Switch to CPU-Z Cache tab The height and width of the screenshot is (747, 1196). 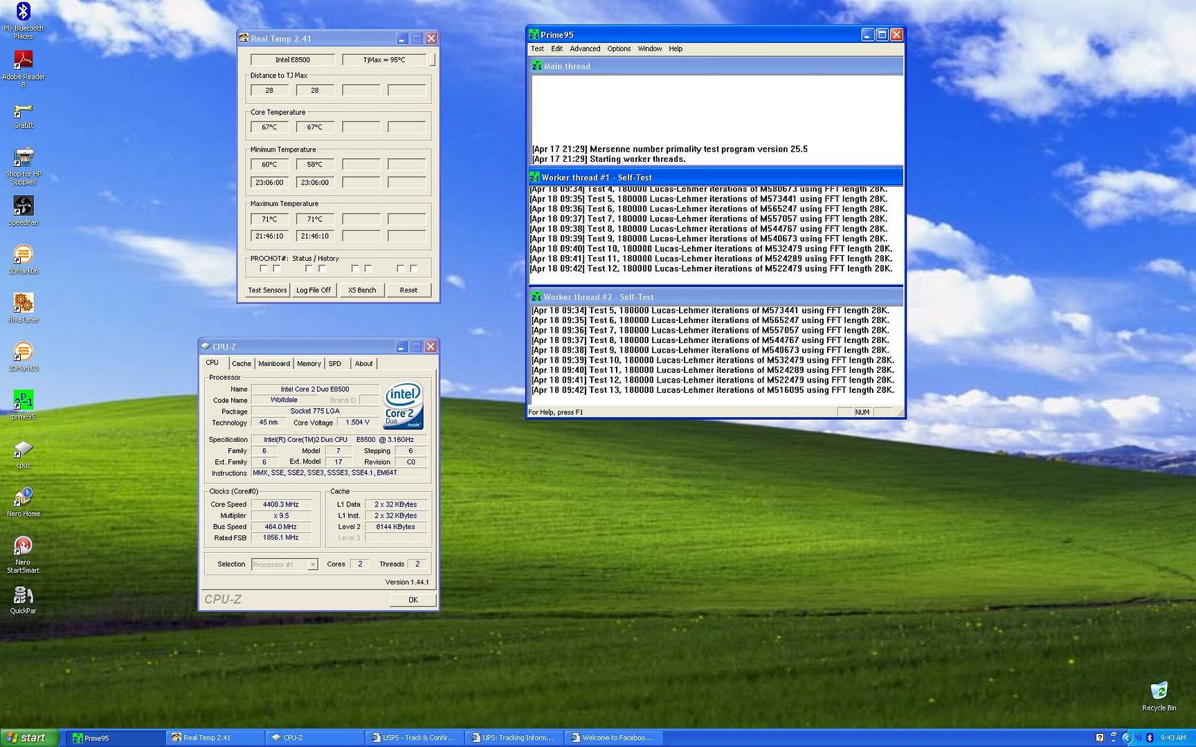(242, 364)
